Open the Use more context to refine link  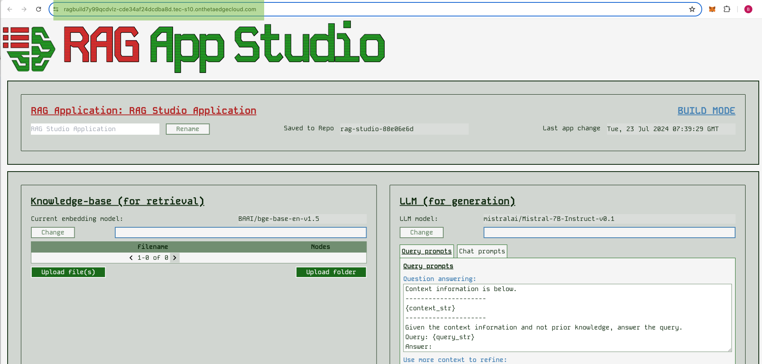tap(454, 360)
